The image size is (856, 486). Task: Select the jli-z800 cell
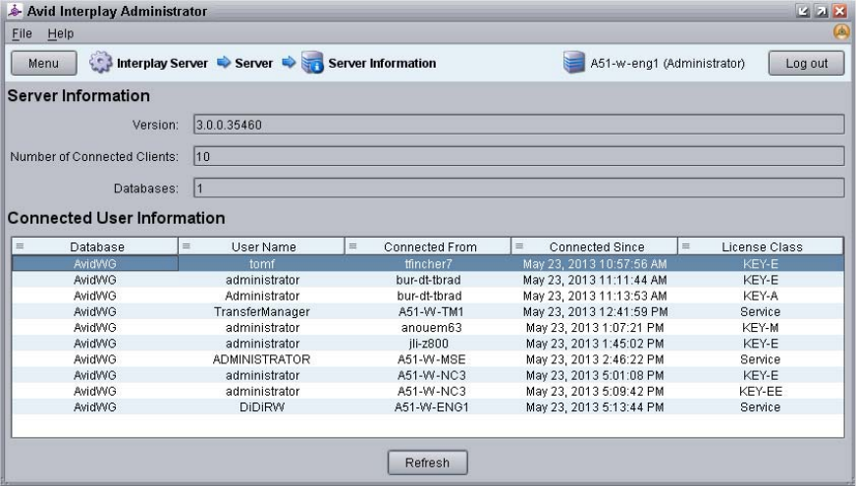[x=429, y=343]
